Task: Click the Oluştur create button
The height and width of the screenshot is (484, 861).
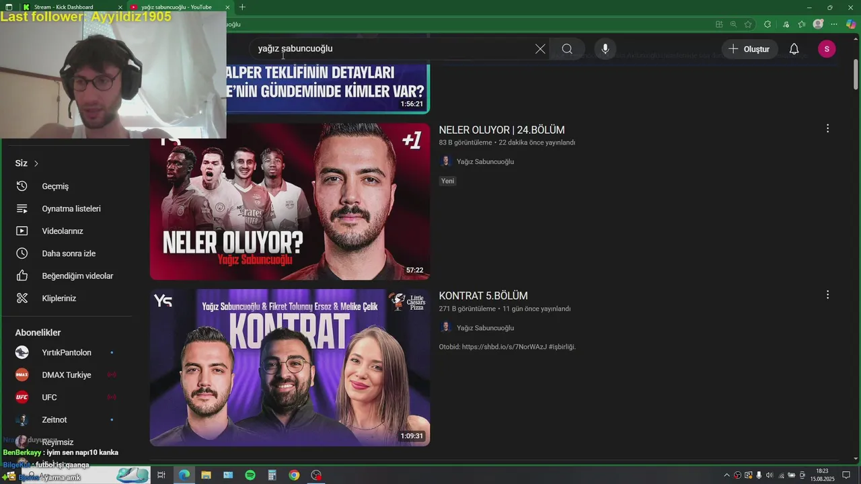Action: (x=749, y=49)
